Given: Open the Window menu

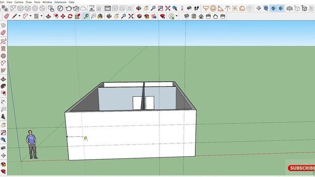Looking at the screenshot, I should 47,2.
